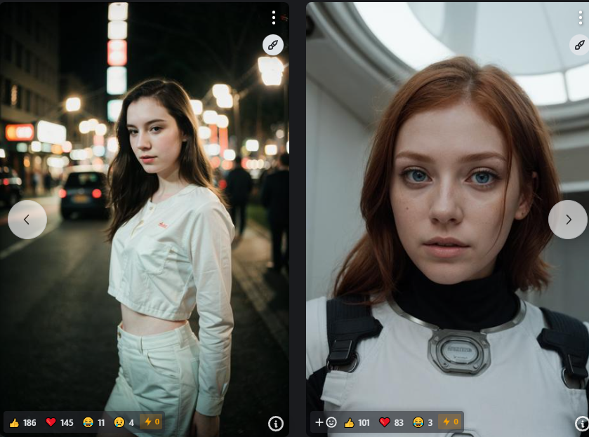
Task: Expand the add-reaction picker with plus smiley
Action: point(326,422)
